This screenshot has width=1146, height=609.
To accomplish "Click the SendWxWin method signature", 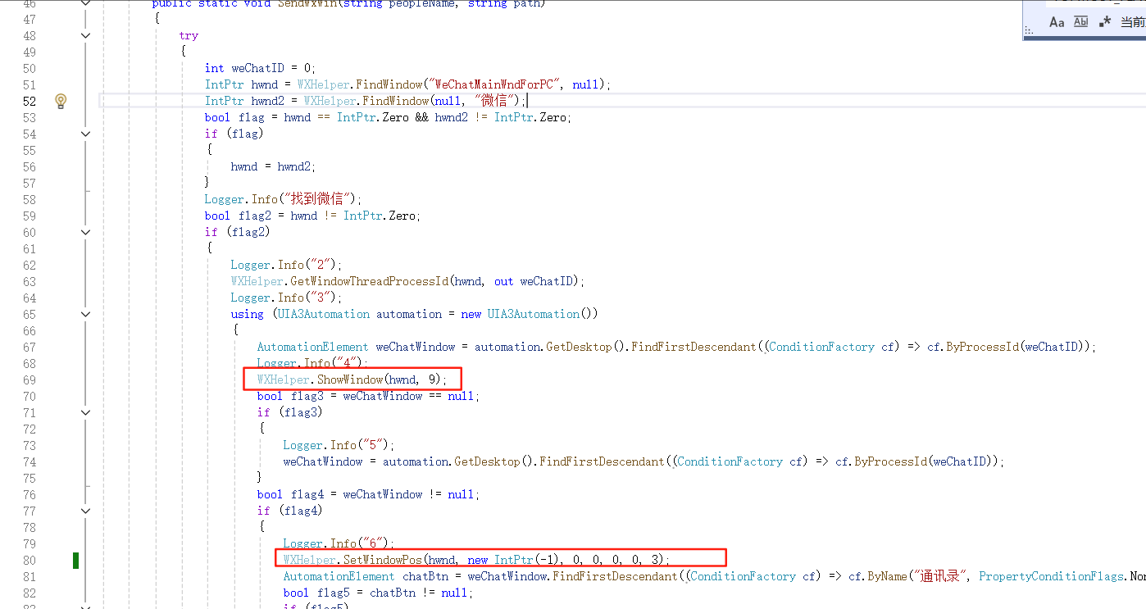I will [x=348, y=4].
